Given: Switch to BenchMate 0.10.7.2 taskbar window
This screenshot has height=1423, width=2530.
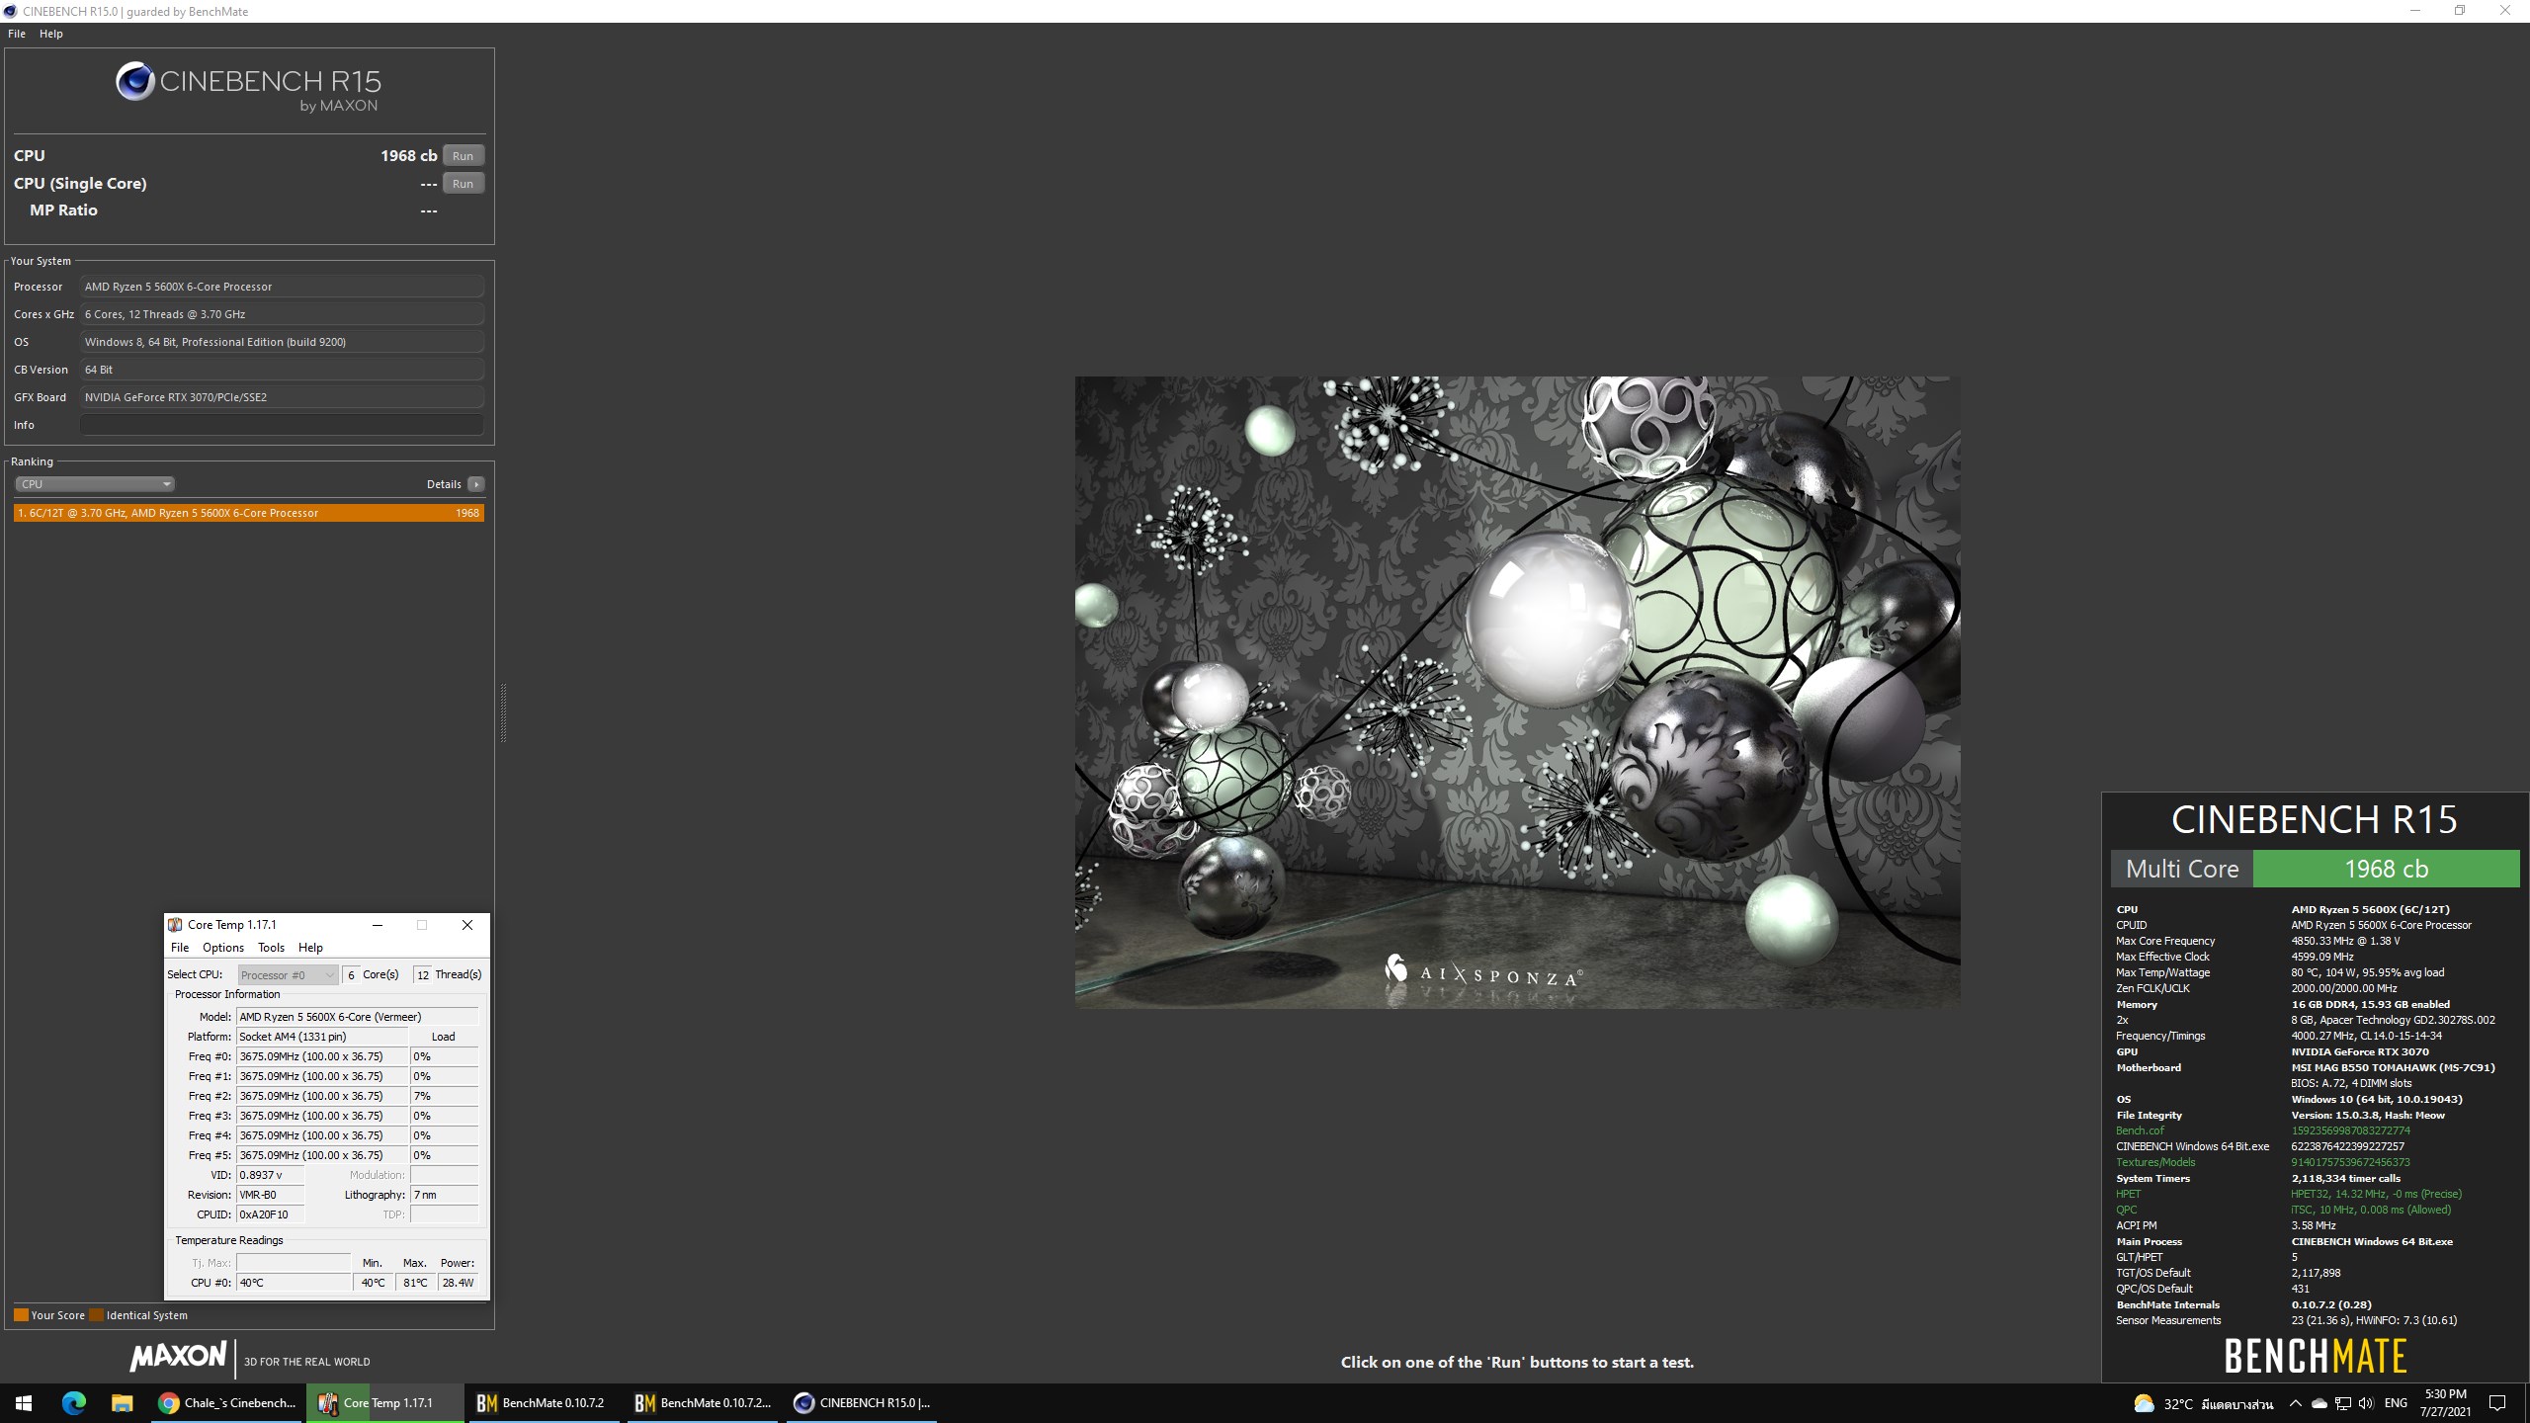Looking at the screenshot, I should click(542, 1403).
